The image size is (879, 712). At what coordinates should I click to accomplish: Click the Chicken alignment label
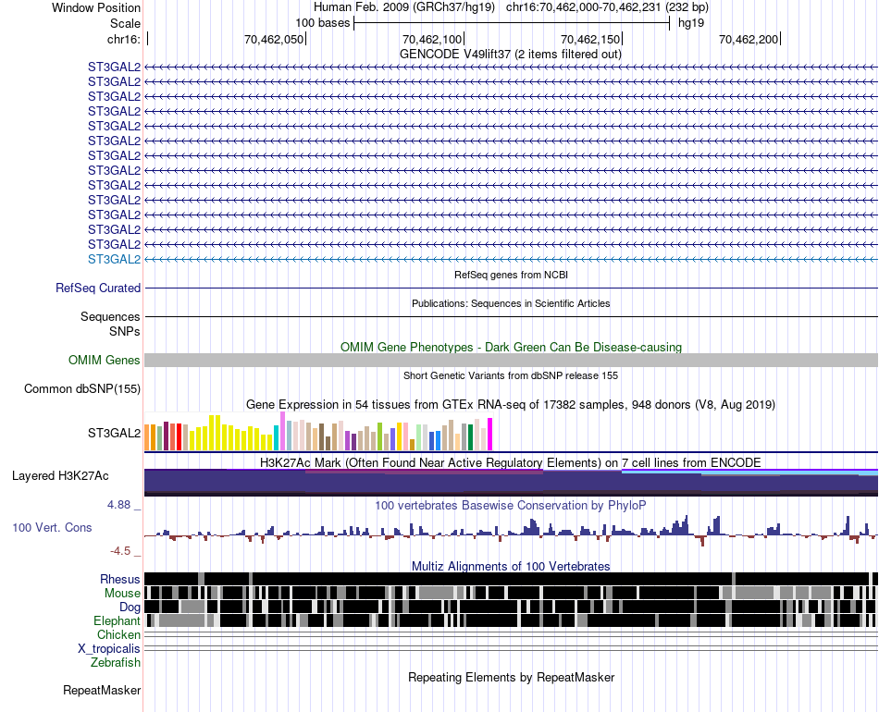tap(118, 634)
